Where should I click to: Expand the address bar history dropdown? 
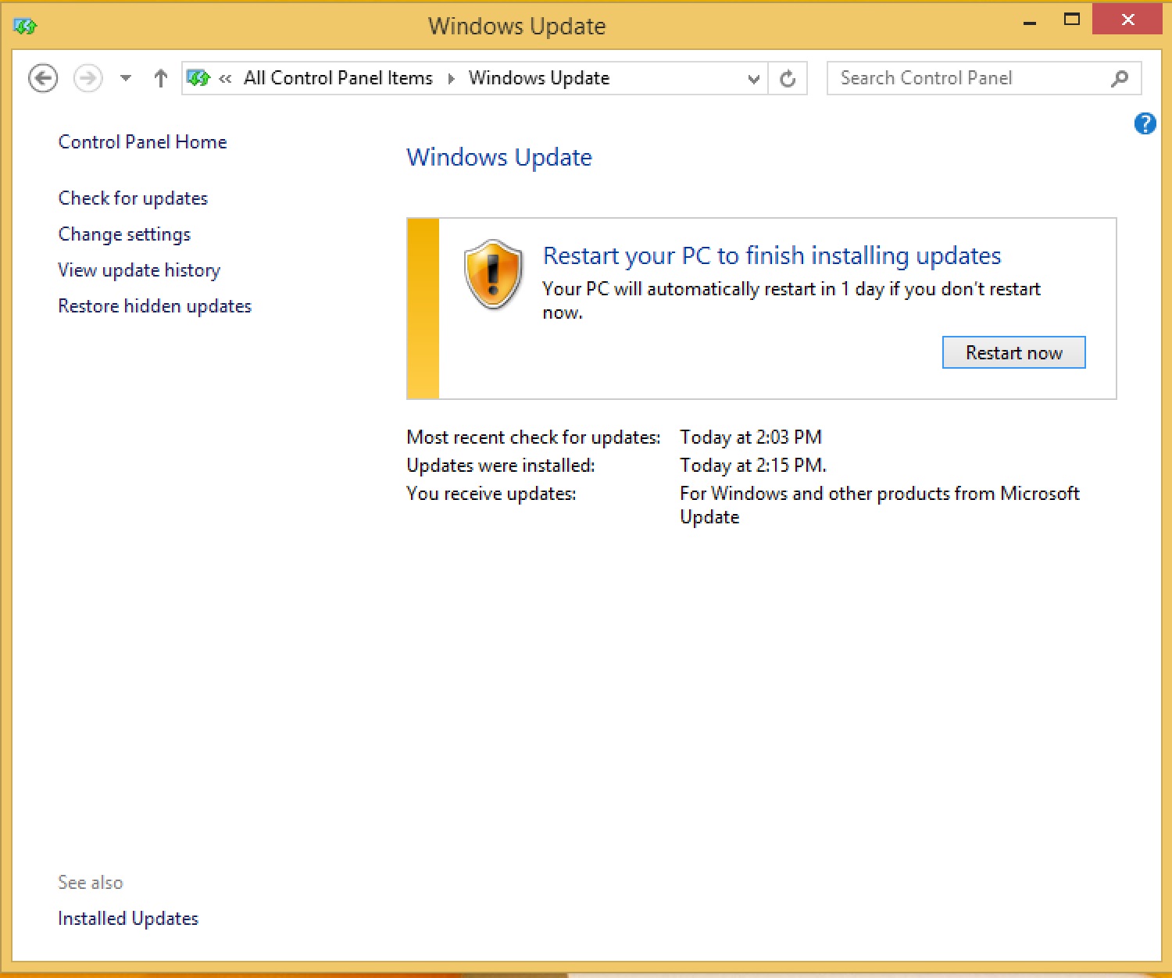[x=753, y=78]
